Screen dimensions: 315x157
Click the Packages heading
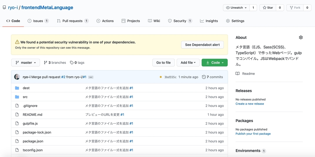pyautogui.click(x=244, y=121)
